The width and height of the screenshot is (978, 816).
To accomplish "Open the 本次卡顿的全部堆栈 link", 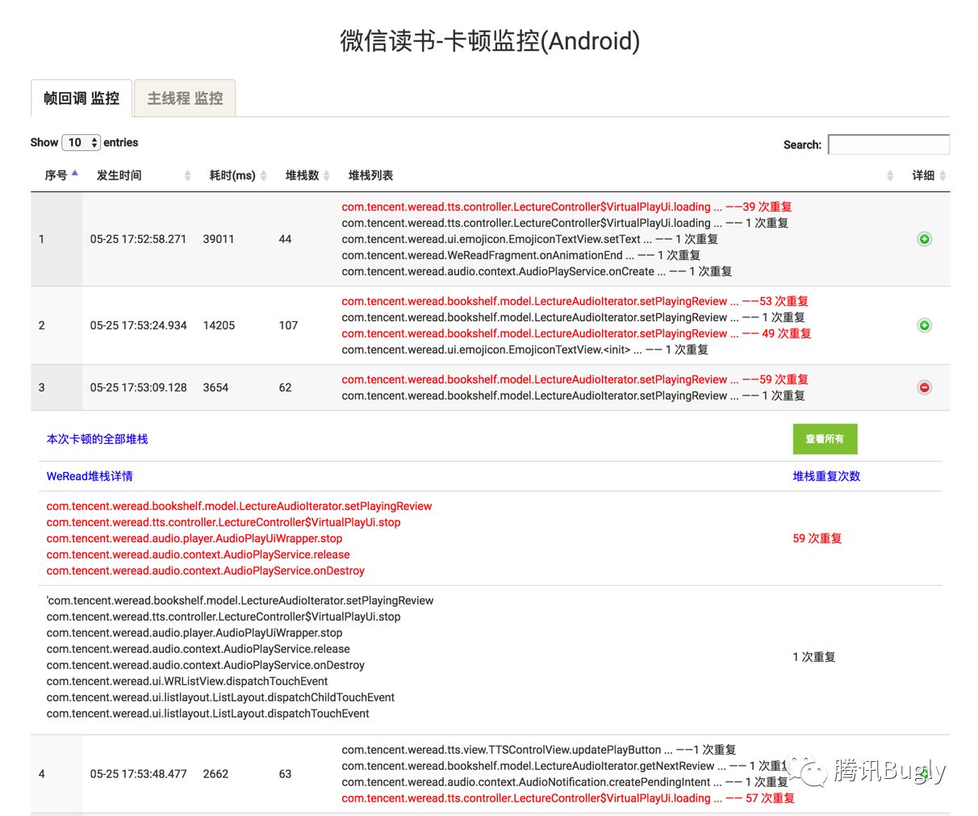I will (x=96, y=439).
